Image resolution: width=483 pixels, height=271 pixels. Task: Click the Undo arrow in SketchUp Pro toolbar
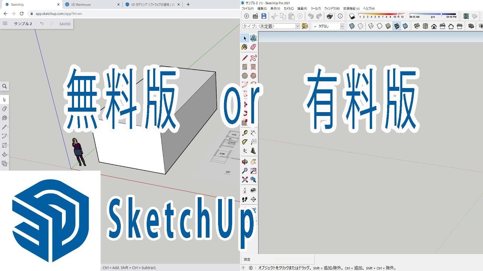(x=311, y=16)
